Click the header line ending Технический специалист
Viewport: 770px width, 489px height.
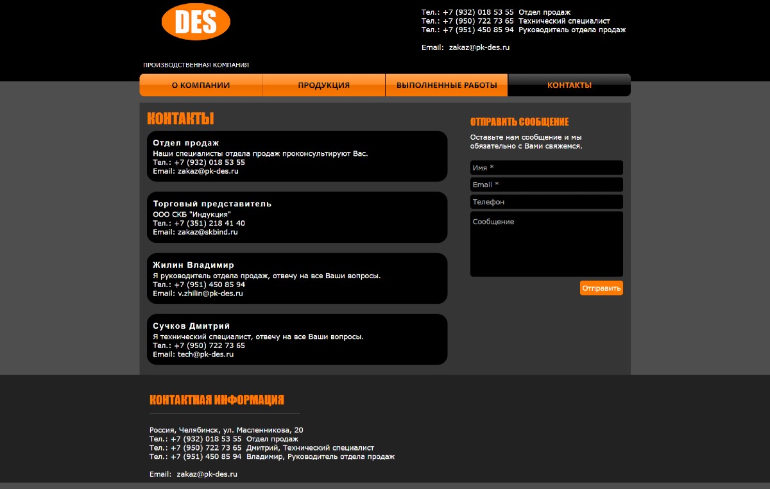pos(516,21)
